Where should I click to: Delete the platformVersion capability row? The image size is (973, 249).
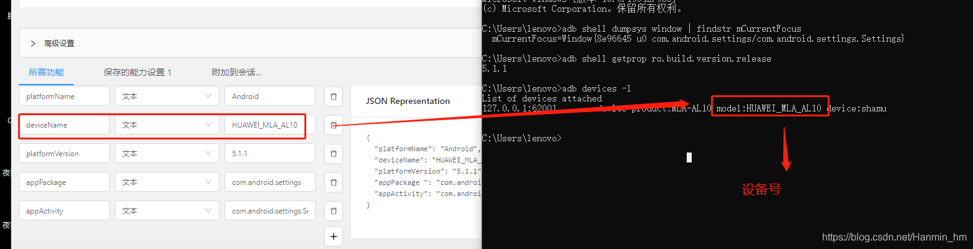pyautogui.click(x=333, y=154)
